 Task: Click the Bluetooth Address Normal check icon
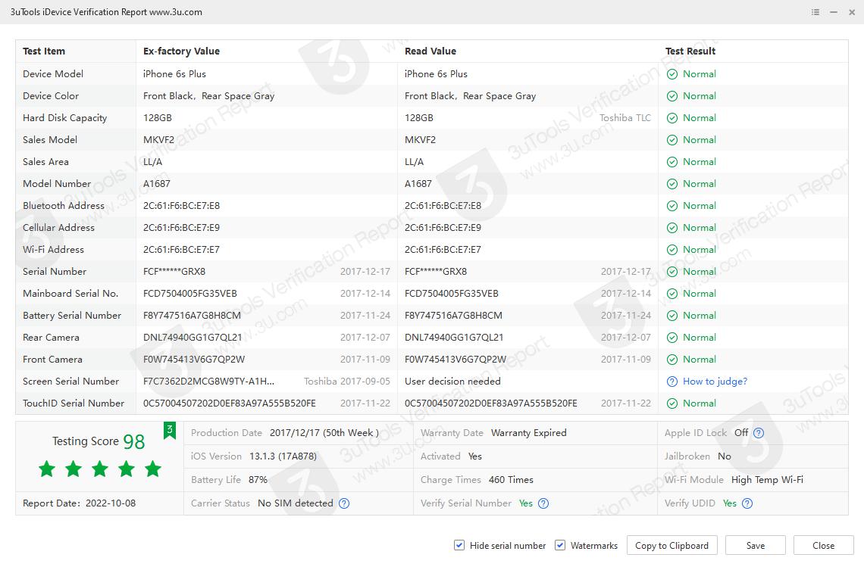tap(672, 206)
